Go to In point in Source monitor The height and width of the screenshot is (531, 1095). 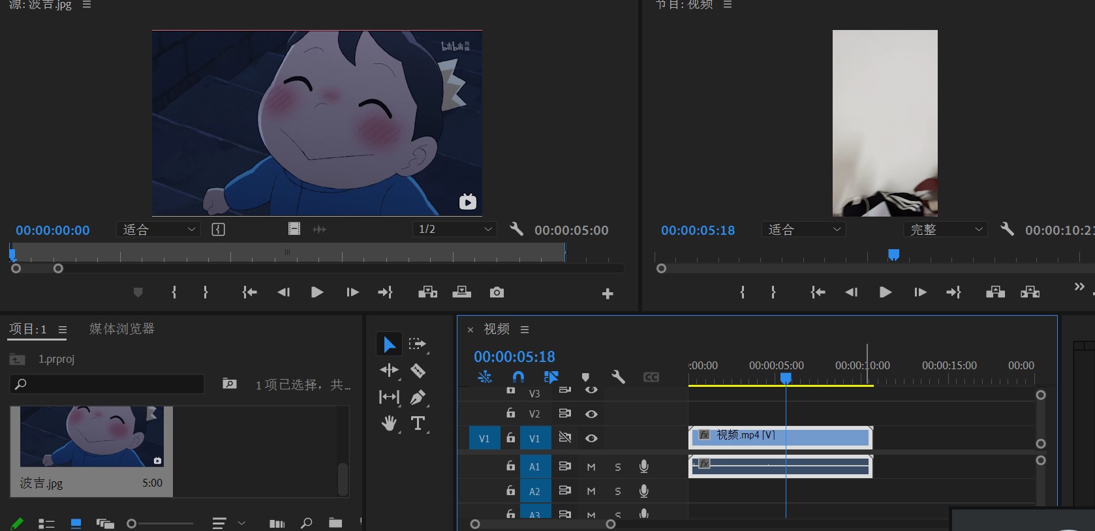point(249,292)
